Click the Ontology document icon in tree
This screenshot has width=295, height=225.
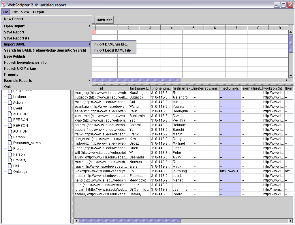pos(10,172)
